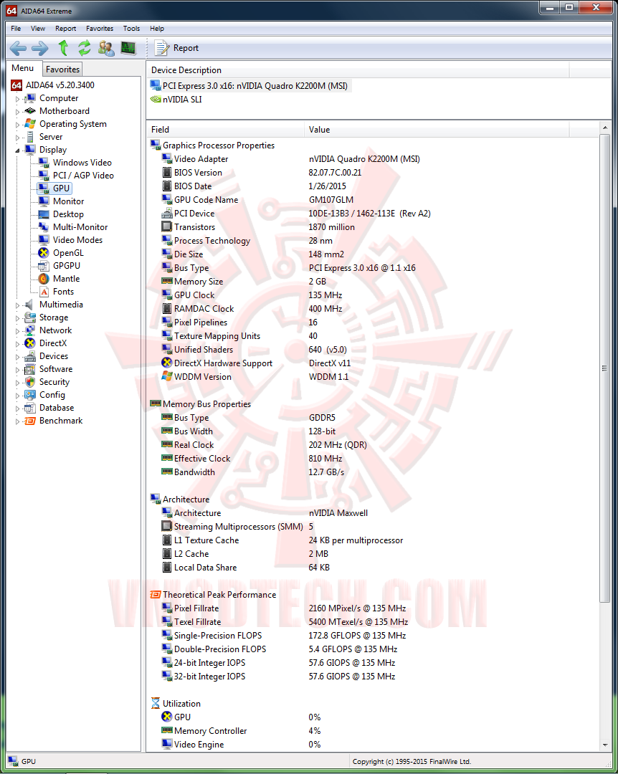
Task: Select the Single-Precision FLOPS row
Action: [x=373, y=635]
